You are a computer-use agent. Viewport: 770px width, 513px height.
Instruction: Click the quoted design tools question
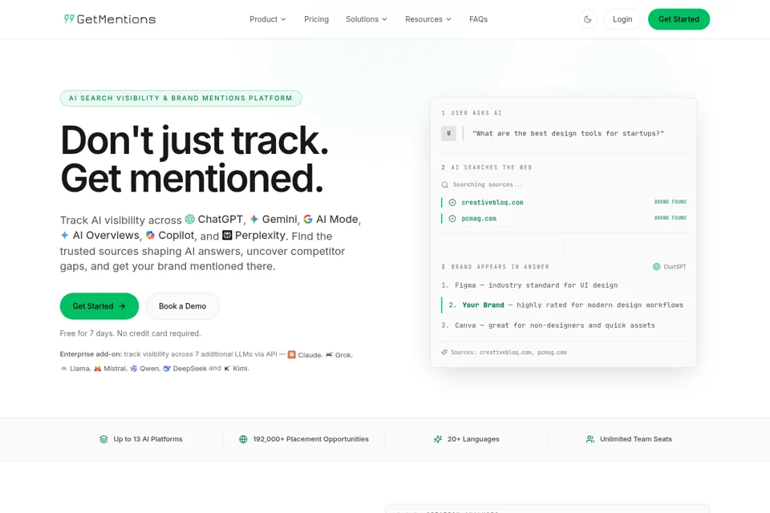coord(568,134)
